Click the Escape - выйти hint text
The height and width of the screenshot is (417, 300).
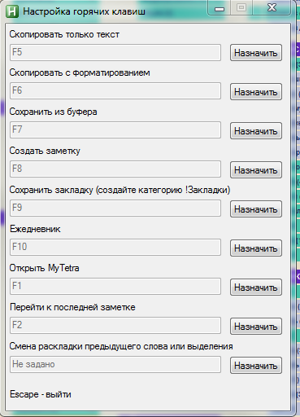point(41,394)
